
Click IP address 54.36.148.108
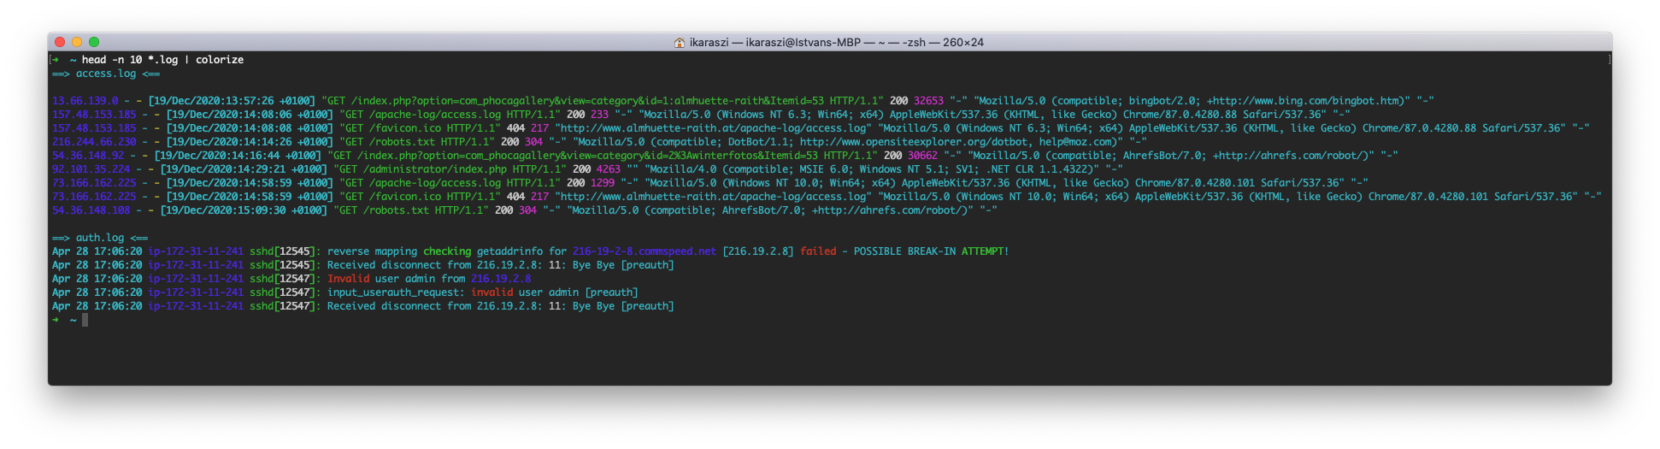coord(91,210)
